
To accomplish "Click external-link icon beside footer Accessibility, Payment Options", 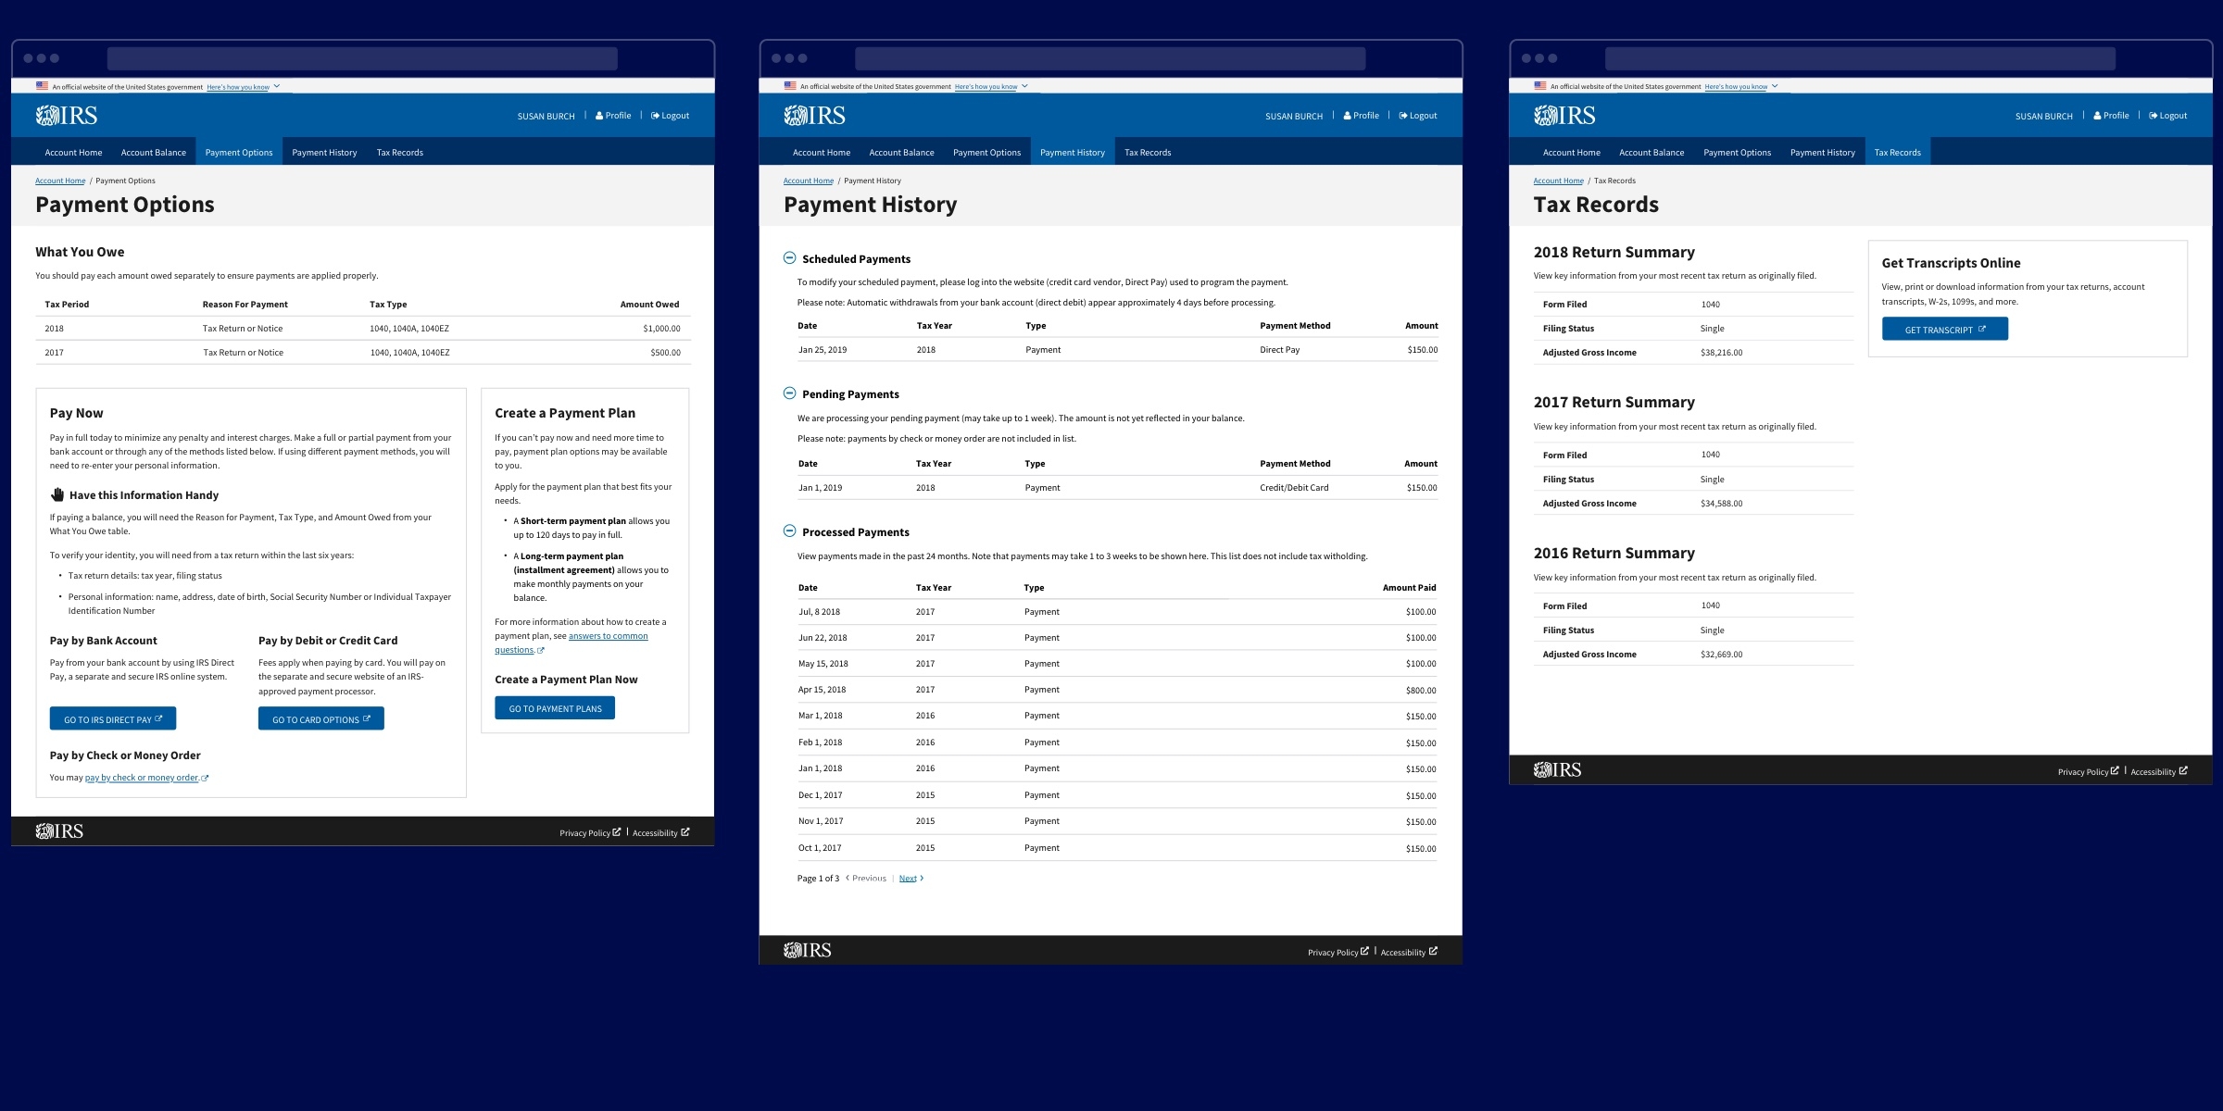I will (x=685, y=832).
